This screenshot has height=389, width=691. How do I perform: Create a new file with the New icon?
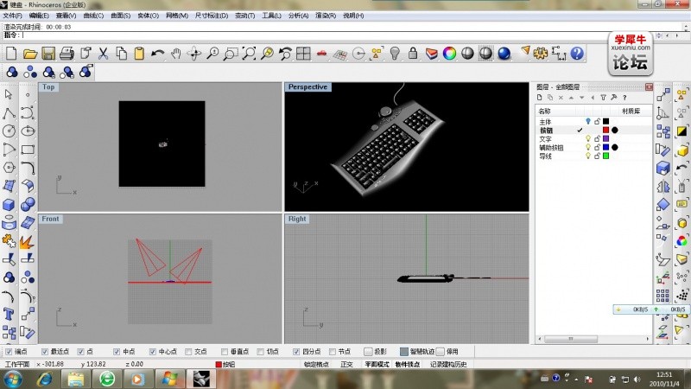(x=11, y=54)
